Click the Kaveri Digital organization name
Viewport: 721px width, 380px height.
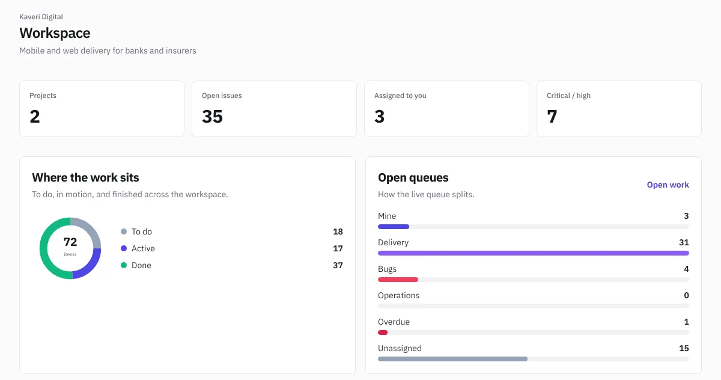41,17
